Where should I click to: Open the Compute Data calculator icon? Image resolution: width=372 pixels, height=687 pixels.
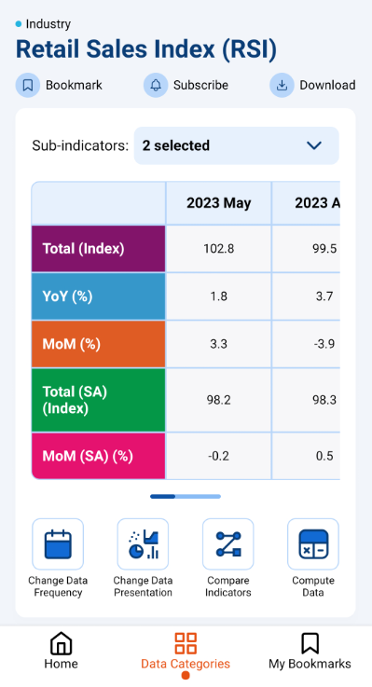(x=313, y=544)
